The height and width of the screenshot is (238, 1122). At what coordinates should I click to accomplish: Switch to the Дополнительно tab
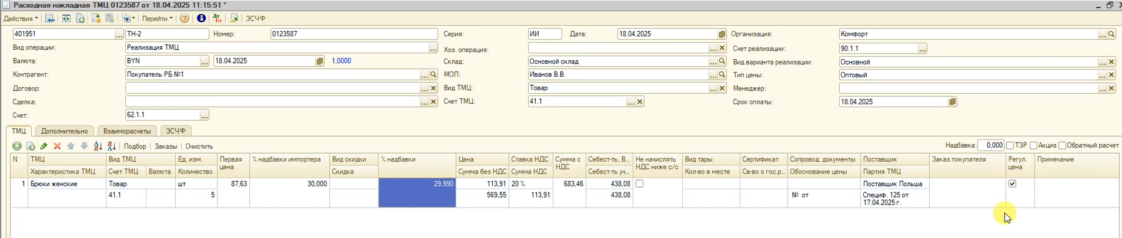64,131
